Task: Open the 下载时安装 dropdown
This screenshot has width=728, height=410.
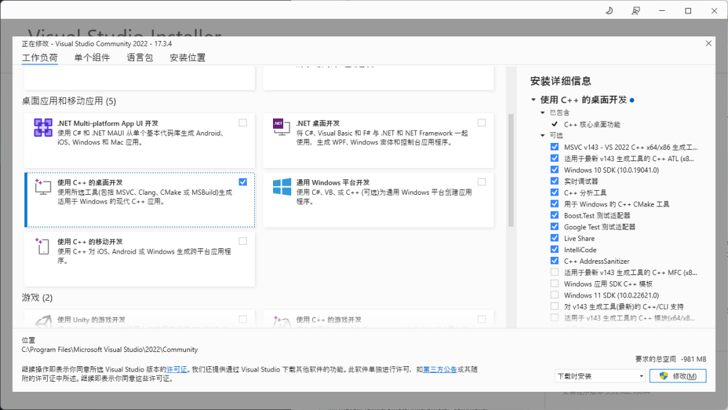Action: (x=600, y=376)
